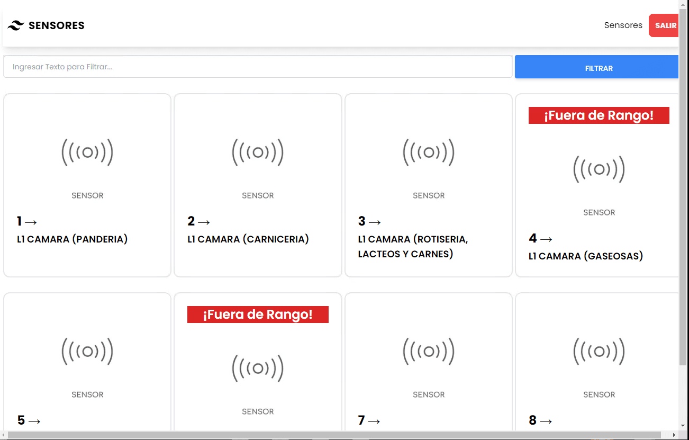Open the Sensores navigation link
The image size is (689, 440).
click(x=623, y=25)
